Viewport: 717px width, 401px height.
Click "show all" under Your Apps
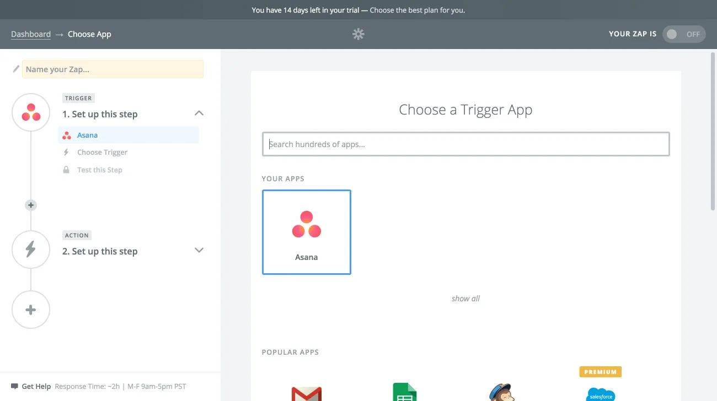click(465, 299)
